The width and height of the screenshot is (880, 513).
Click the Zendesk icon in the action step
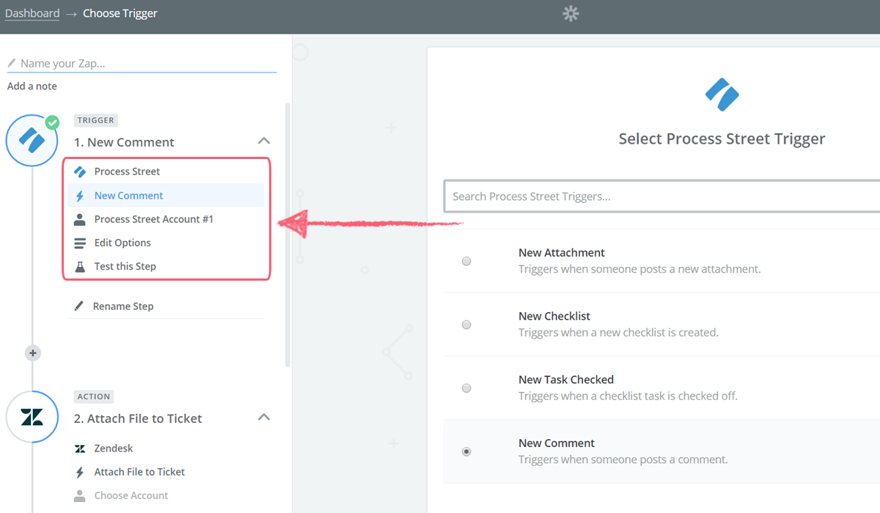pos(81,448)
